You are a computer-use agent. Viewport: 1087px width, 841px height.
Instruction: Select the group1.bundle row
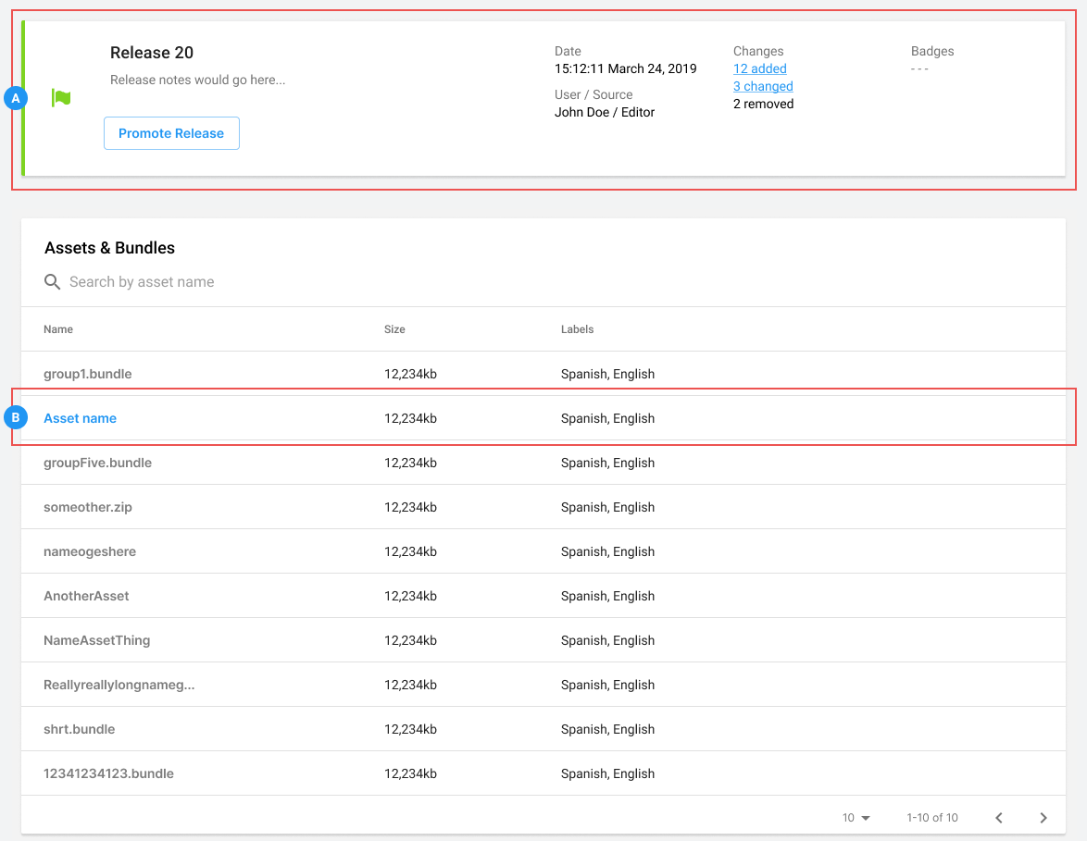(88, 374)
